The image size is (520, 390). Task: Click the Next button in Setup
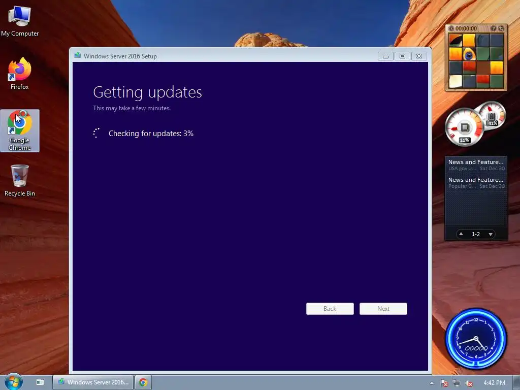click(x=383, y=308)
